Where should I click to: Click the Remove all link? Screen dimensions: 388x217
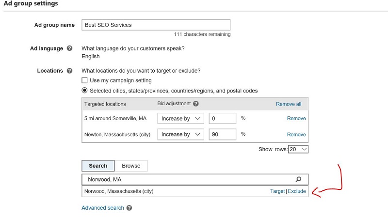(289, 104)
